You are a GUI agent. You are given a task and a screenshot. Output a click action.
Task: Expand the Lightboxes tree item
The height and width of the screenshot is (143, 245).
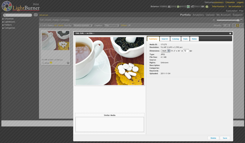click(x=3, y=22)
